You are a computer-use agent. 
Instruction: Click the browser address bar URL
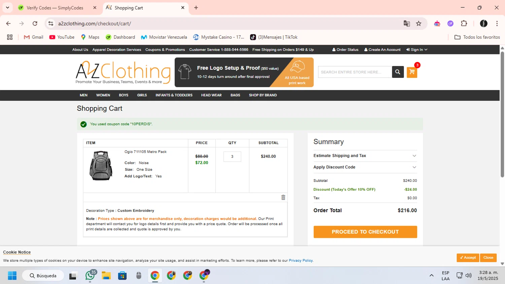point(94,24)
